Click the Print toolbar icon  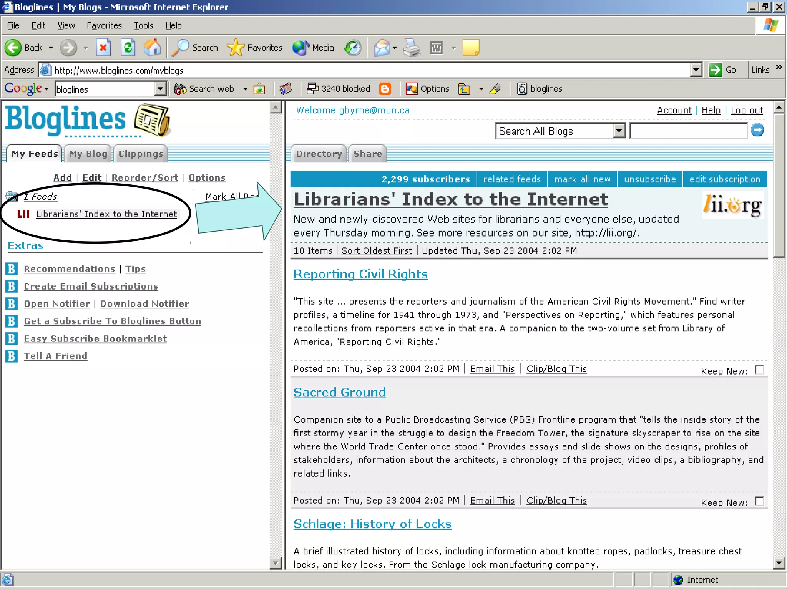pyautogui.click(x=412, y=48)
